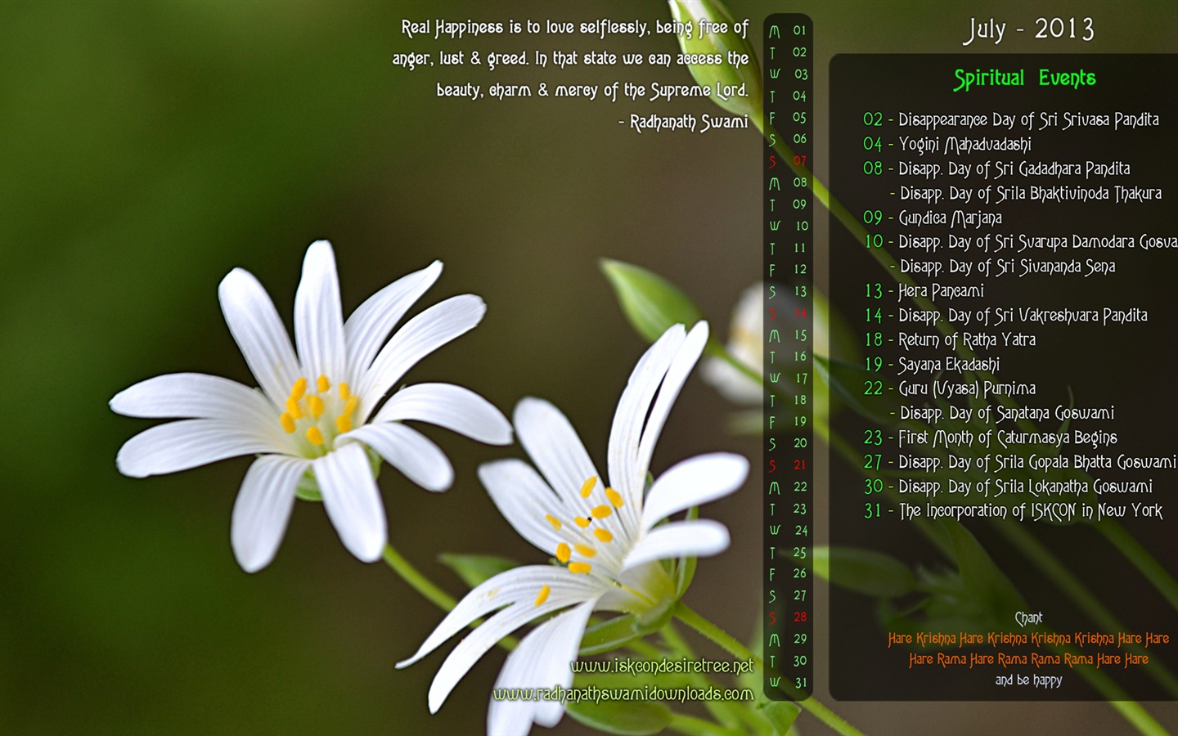
Task: Click the 'and be happy' text
Action: 1028,680
